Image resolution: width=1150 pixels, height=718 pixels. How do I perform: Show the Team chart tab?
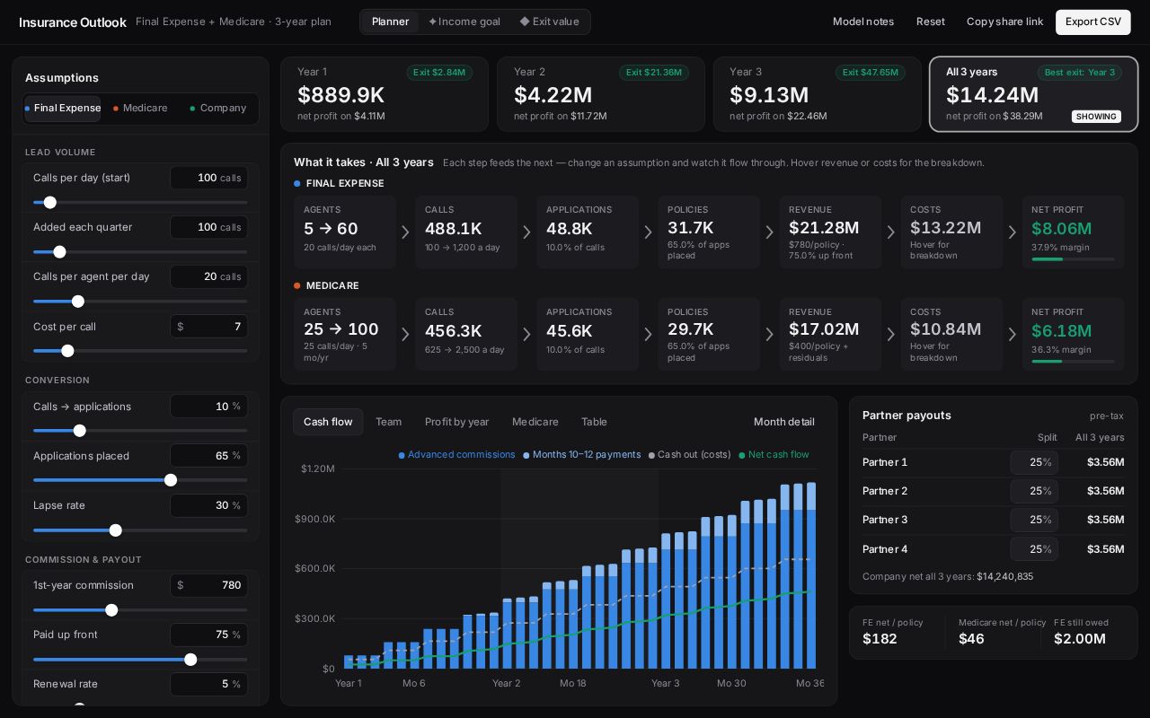(389, 422)
